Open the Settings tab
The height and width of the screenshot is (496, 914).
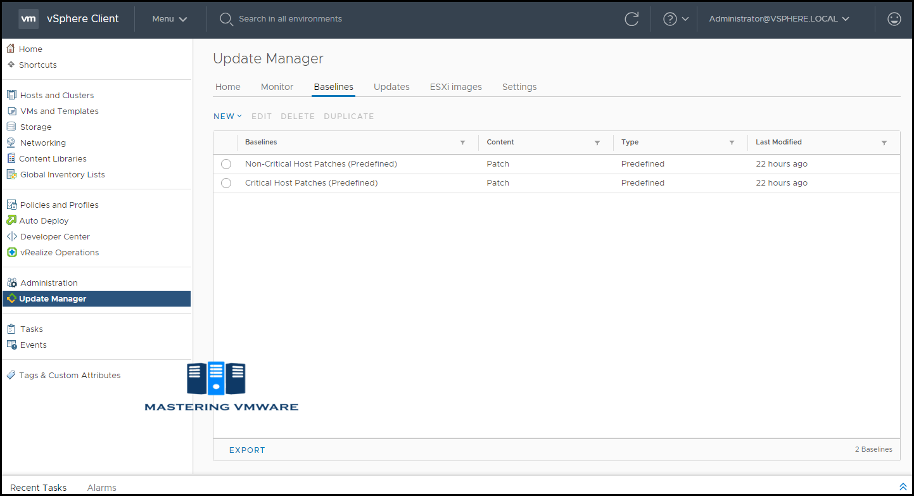click(x=519, y=87)
